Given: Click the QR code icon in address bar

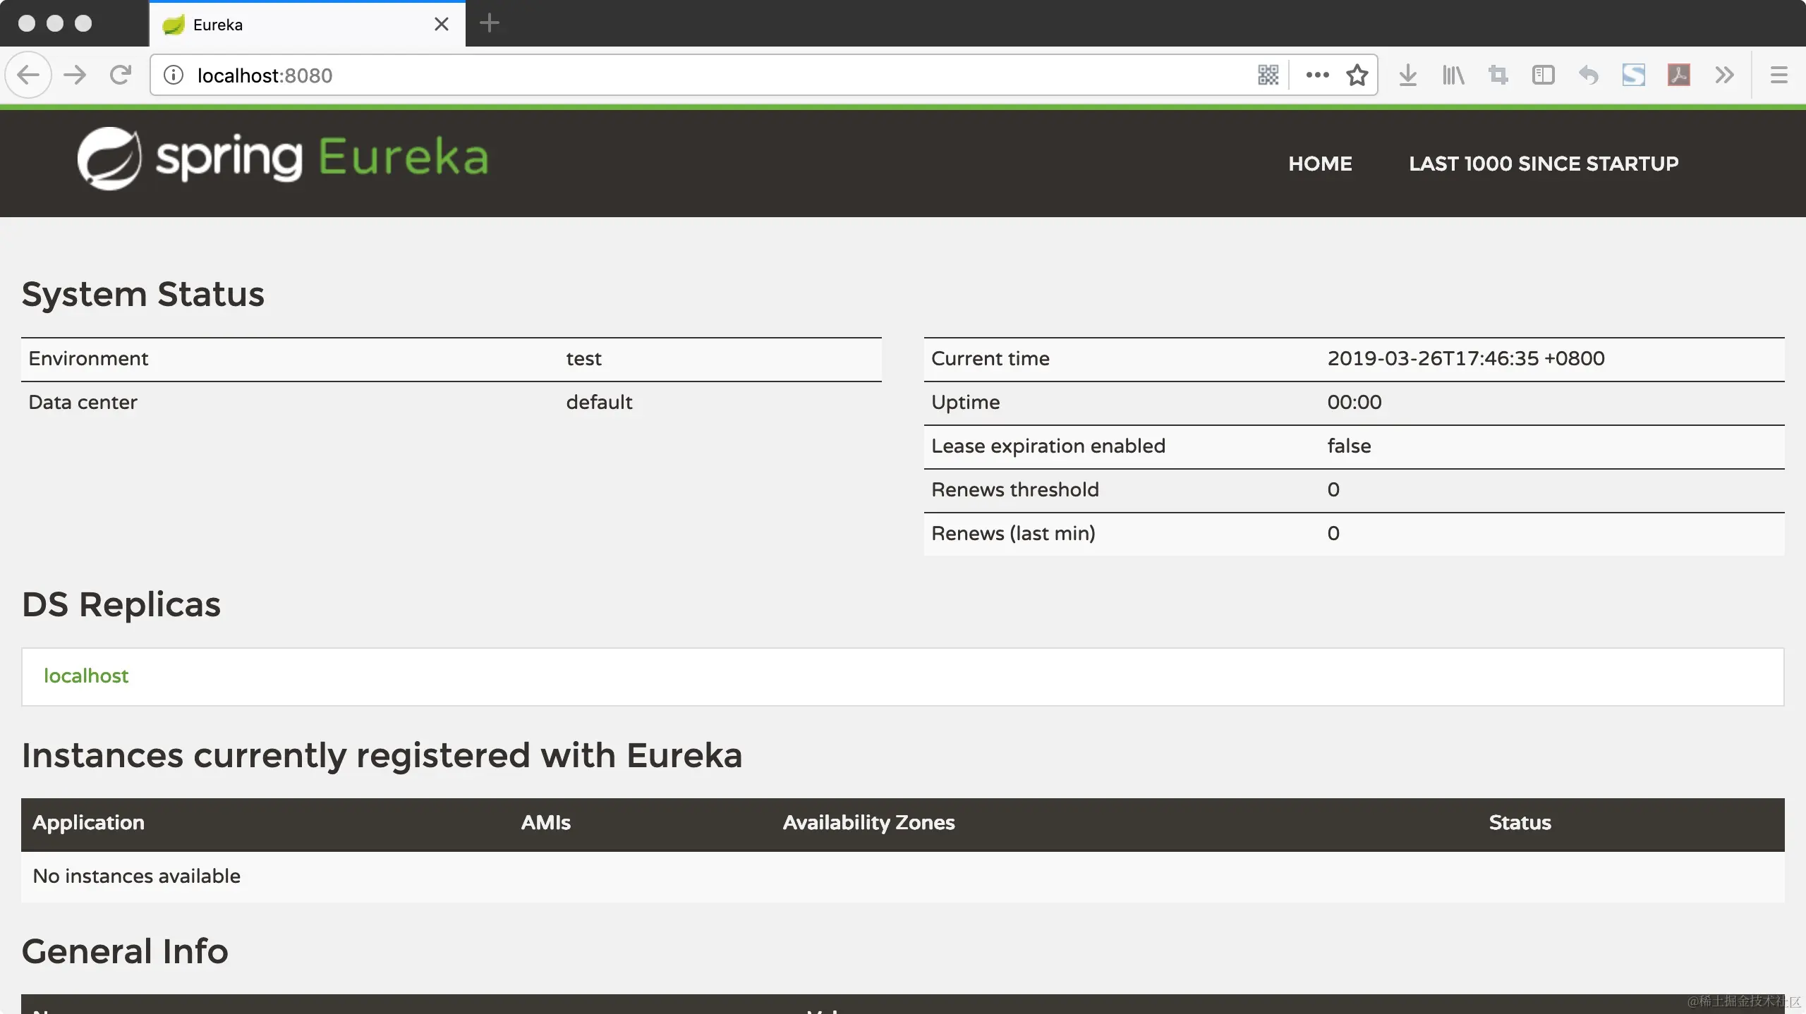Looking at the screenshot, I should point(1268,75).
